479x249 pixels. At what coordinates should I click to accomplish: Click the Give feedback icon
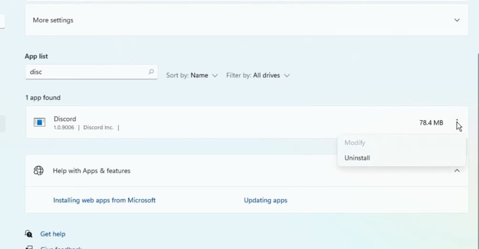click(x=29, y=248)
